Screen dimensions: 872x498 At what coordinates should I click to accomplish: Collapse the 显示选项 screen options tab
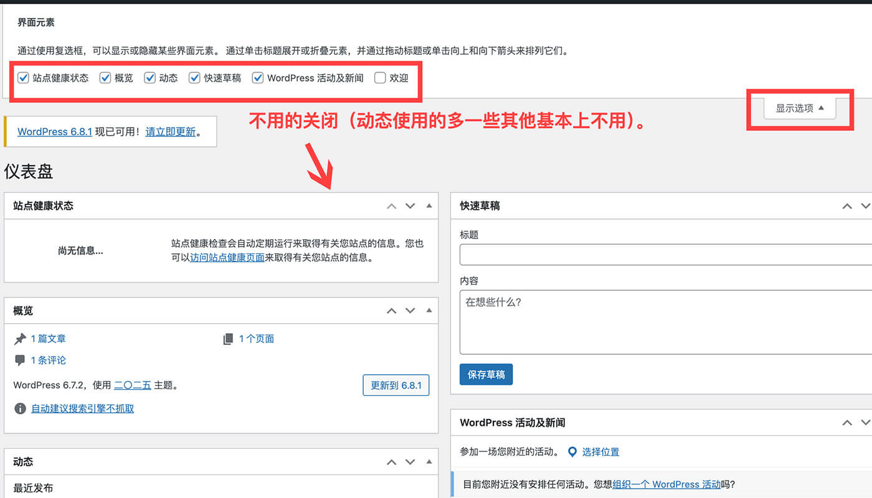[800, 108]
